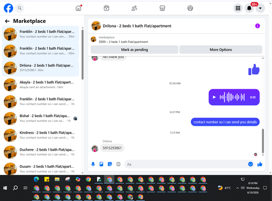
Task: Open Copilot from taskbar
Action: 78,179
